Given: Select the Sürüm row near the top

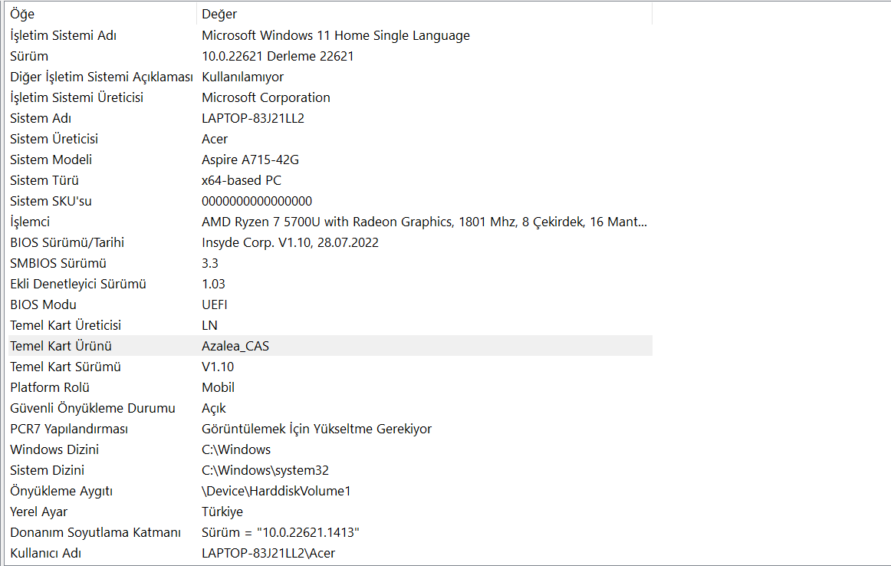Looking at the screenshot, I should tap(29, 56).
